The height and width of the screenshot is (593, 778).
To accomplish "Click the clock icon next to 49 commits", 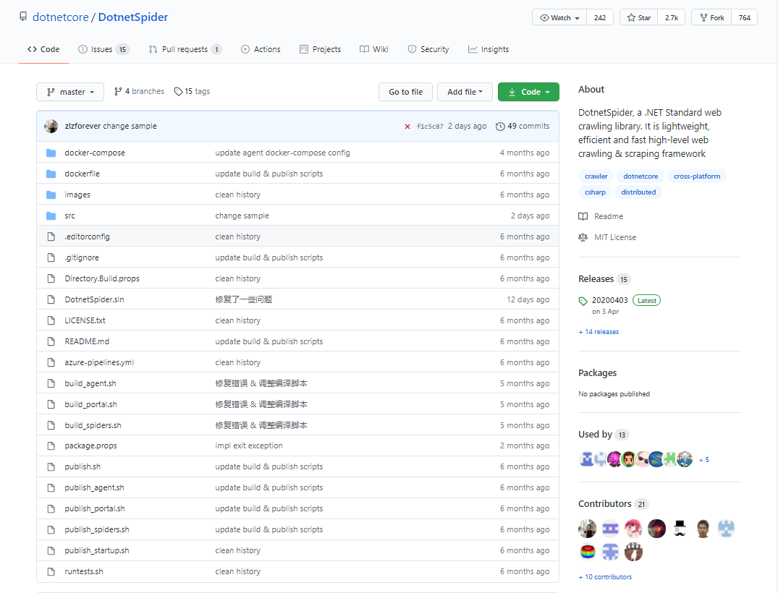I will (500, 125).
